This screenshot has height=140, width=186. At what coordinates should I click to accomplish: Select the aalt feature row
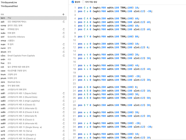coord(33,22)
